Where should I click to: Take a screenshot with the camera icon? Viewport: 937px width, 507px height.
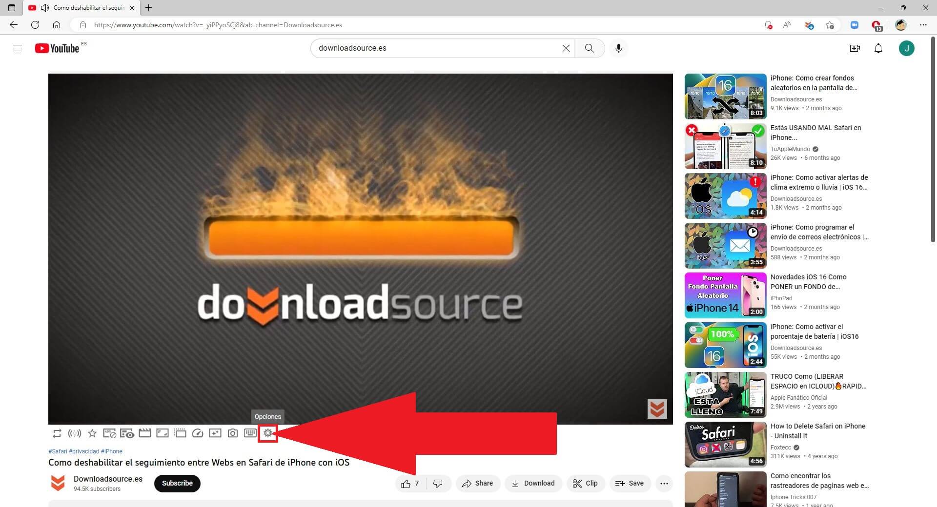233,433
